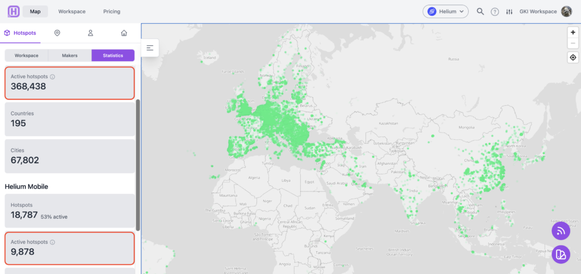Click the info icon beside Active hotspots 9,878
581x274 pixels.
click(53, 242)
